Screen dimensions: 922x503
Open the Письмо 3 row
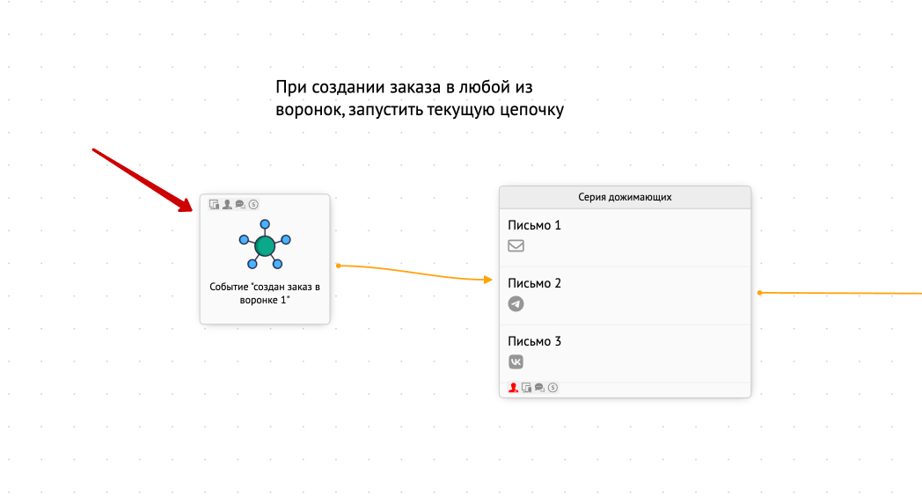point(625,354)
